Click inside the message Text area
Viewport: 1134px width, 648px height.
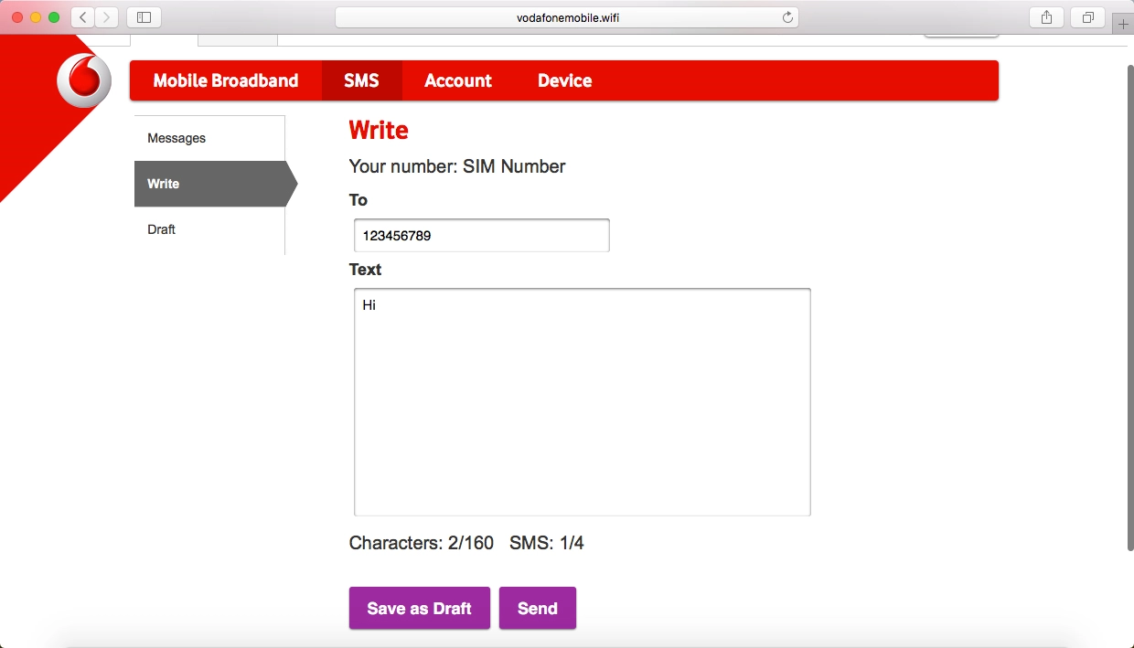(x=582, y=402)
